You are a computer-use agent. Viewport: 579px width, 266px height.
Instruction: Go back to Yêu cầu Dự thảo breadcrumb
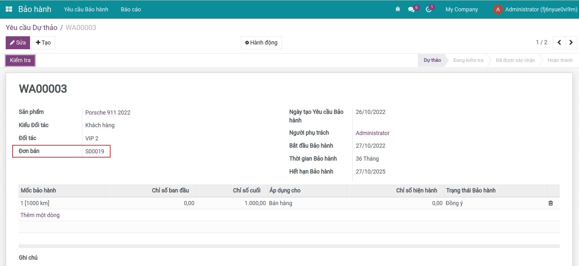[32, 28]
